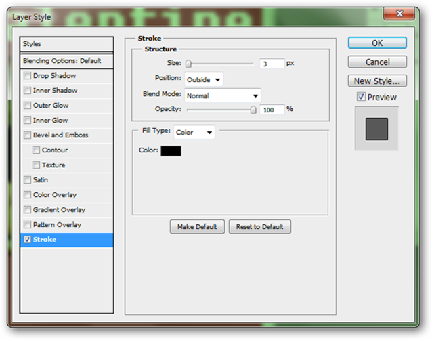
Task: Select the Satin label
Action: click(41, 179)
